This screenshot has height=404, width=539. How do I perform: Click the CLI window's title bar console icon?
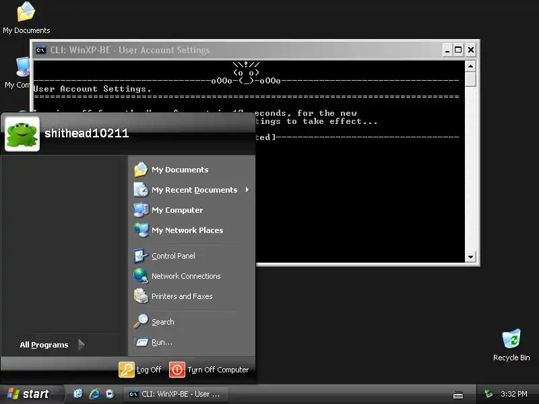[40, 50]
